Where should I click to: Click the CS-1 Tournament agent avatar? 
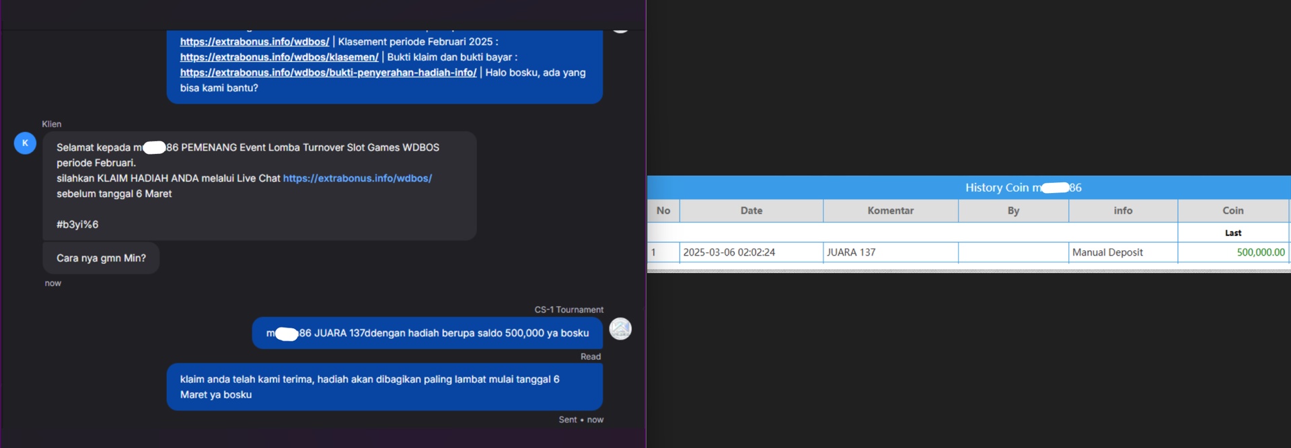point(620,329)
